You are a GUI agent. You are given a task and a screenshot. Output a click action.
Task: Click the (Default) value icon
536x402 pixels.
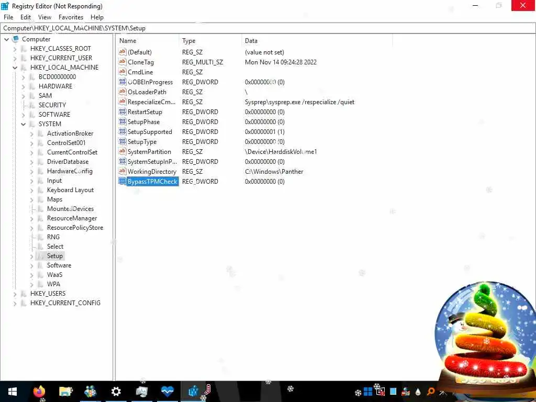122,52
